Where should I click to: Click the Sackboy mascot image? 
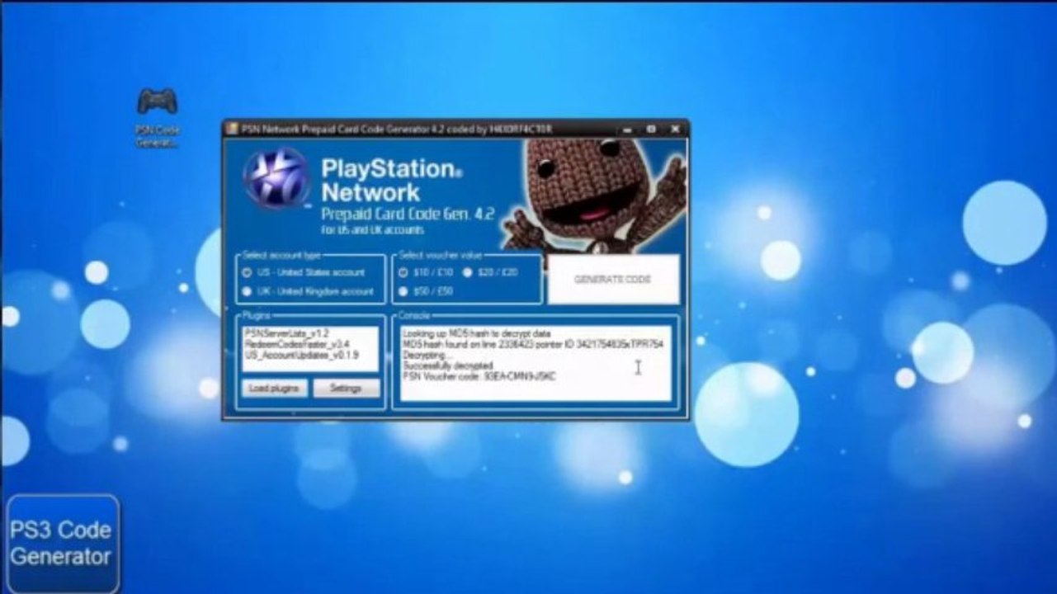pos(594,195)
